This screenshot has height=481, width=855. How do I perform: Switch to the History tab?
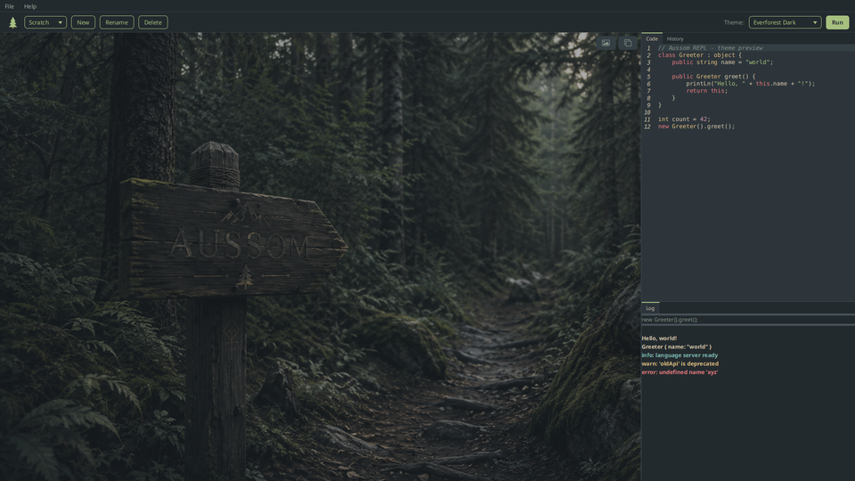(674, 38)
